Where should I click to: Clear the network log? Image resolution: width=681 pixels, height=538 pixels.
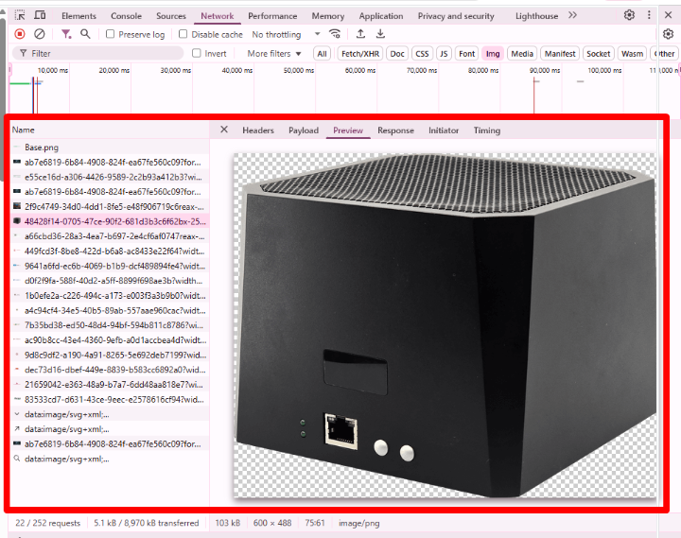click(x=40, y=34)
